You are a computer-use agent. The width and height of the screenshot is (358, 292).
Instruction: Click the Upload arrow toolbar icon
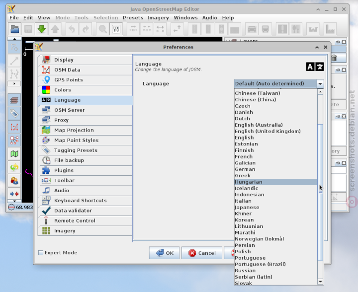tap(55, 29)
